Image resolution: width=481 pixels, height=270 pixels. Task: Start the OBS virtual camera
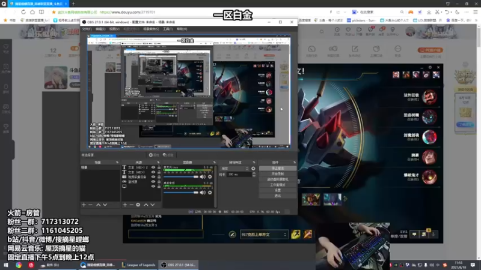pyautogui.click(x=278, y=179)
